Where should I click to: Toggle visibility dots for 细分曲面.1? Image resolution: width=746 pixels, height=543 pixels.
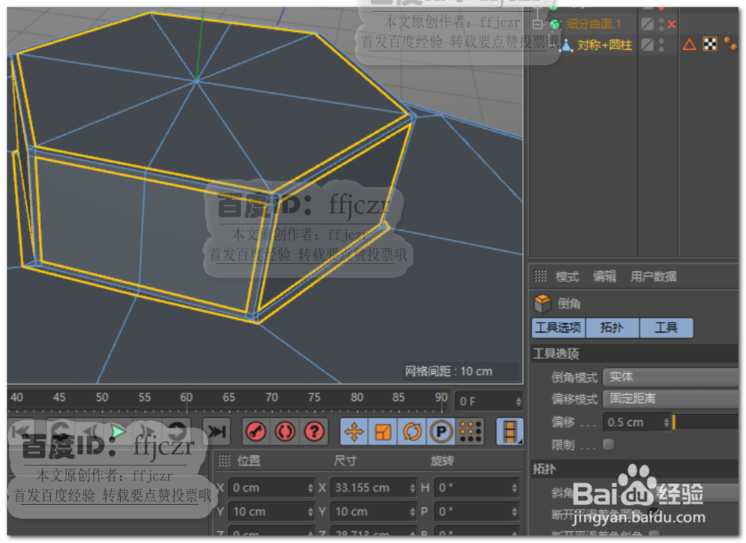click(661, 25)
